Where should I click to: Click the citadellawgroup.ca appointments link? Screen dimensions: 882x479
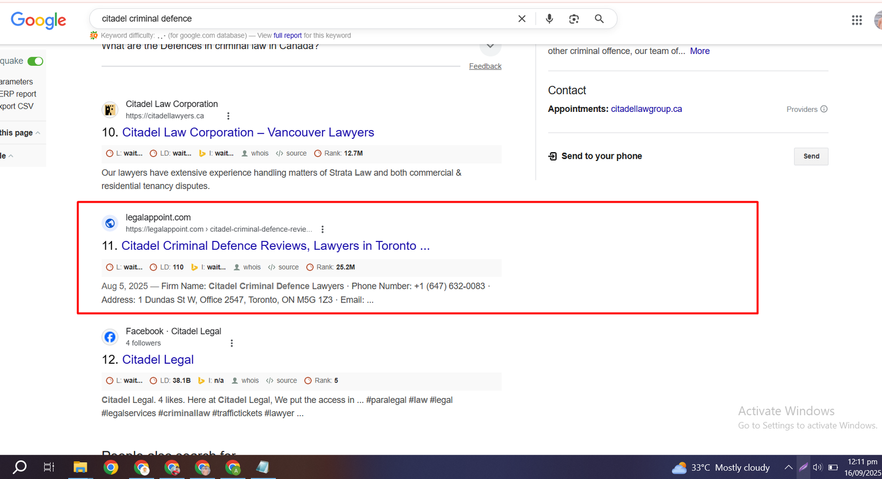coord(646,109)
